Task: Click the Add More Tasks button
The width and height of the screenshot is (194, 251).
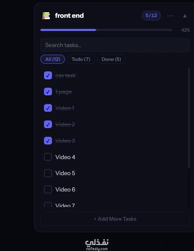Action: [115, 219]
